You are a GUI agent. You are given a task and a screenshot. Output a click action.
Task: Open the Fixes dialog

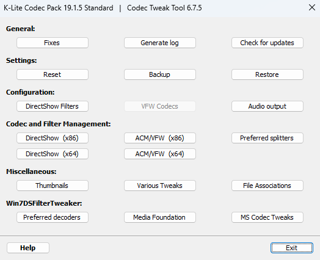(x=53, y=43)
